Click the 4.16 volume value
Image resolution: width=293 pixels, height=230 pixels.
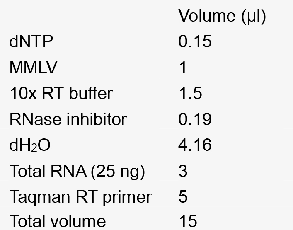(x=195, y=145)
